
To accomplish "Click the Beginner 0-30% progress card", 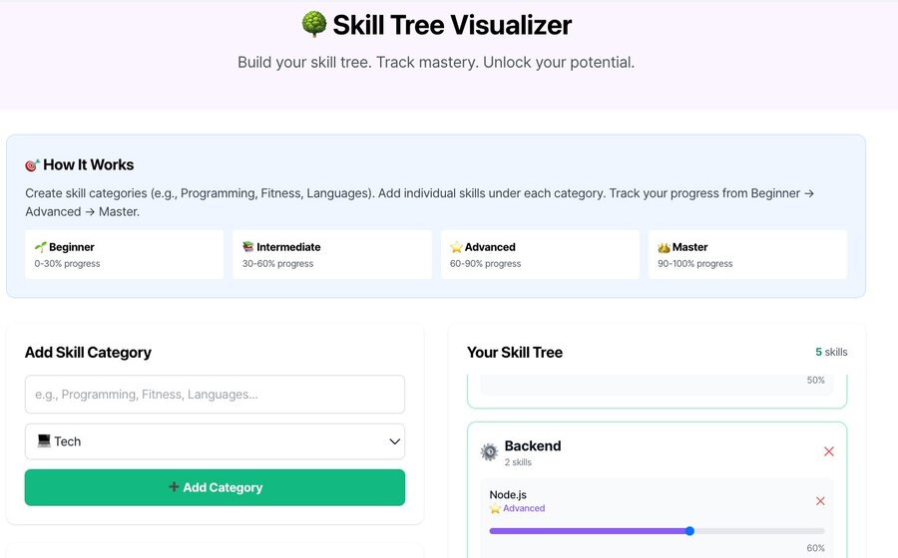I will pyautogui.click(x=125, y=254).
